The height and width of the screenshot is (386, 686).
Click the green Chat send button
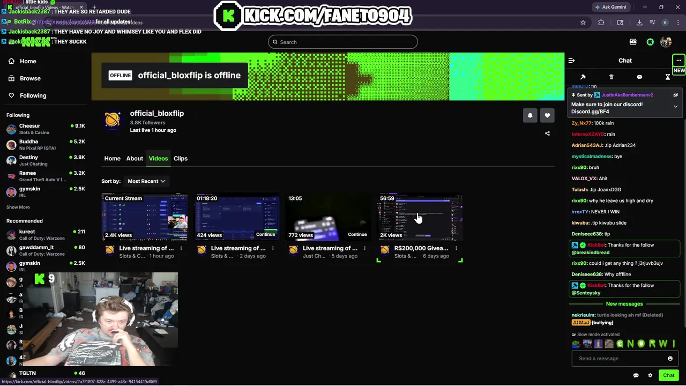click(x=668, y=375)
